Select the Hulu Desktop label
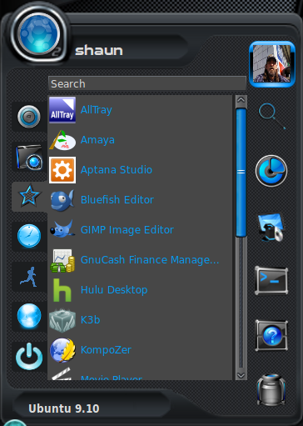This screenshot has height=426, width=303. 114,290
